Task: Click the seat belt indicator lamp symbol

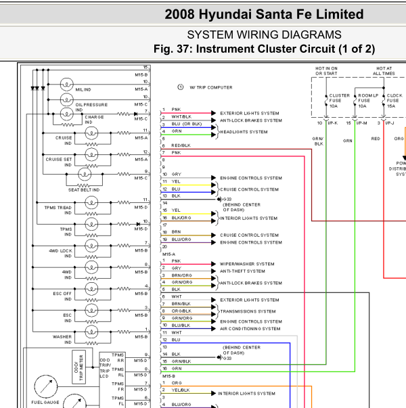Action: pos(85,175)
